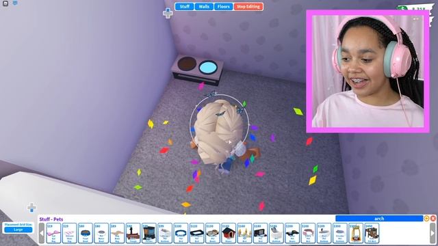Select the pet bed with gold posts
Image resolution: width=438 pixels, height=246 pixels.
tap(244, 233)
